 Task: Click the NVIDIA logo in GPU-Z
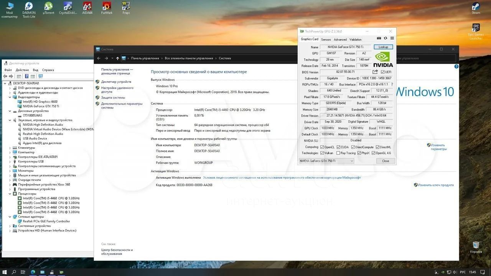pyautogui.click(x=383, y=59)
